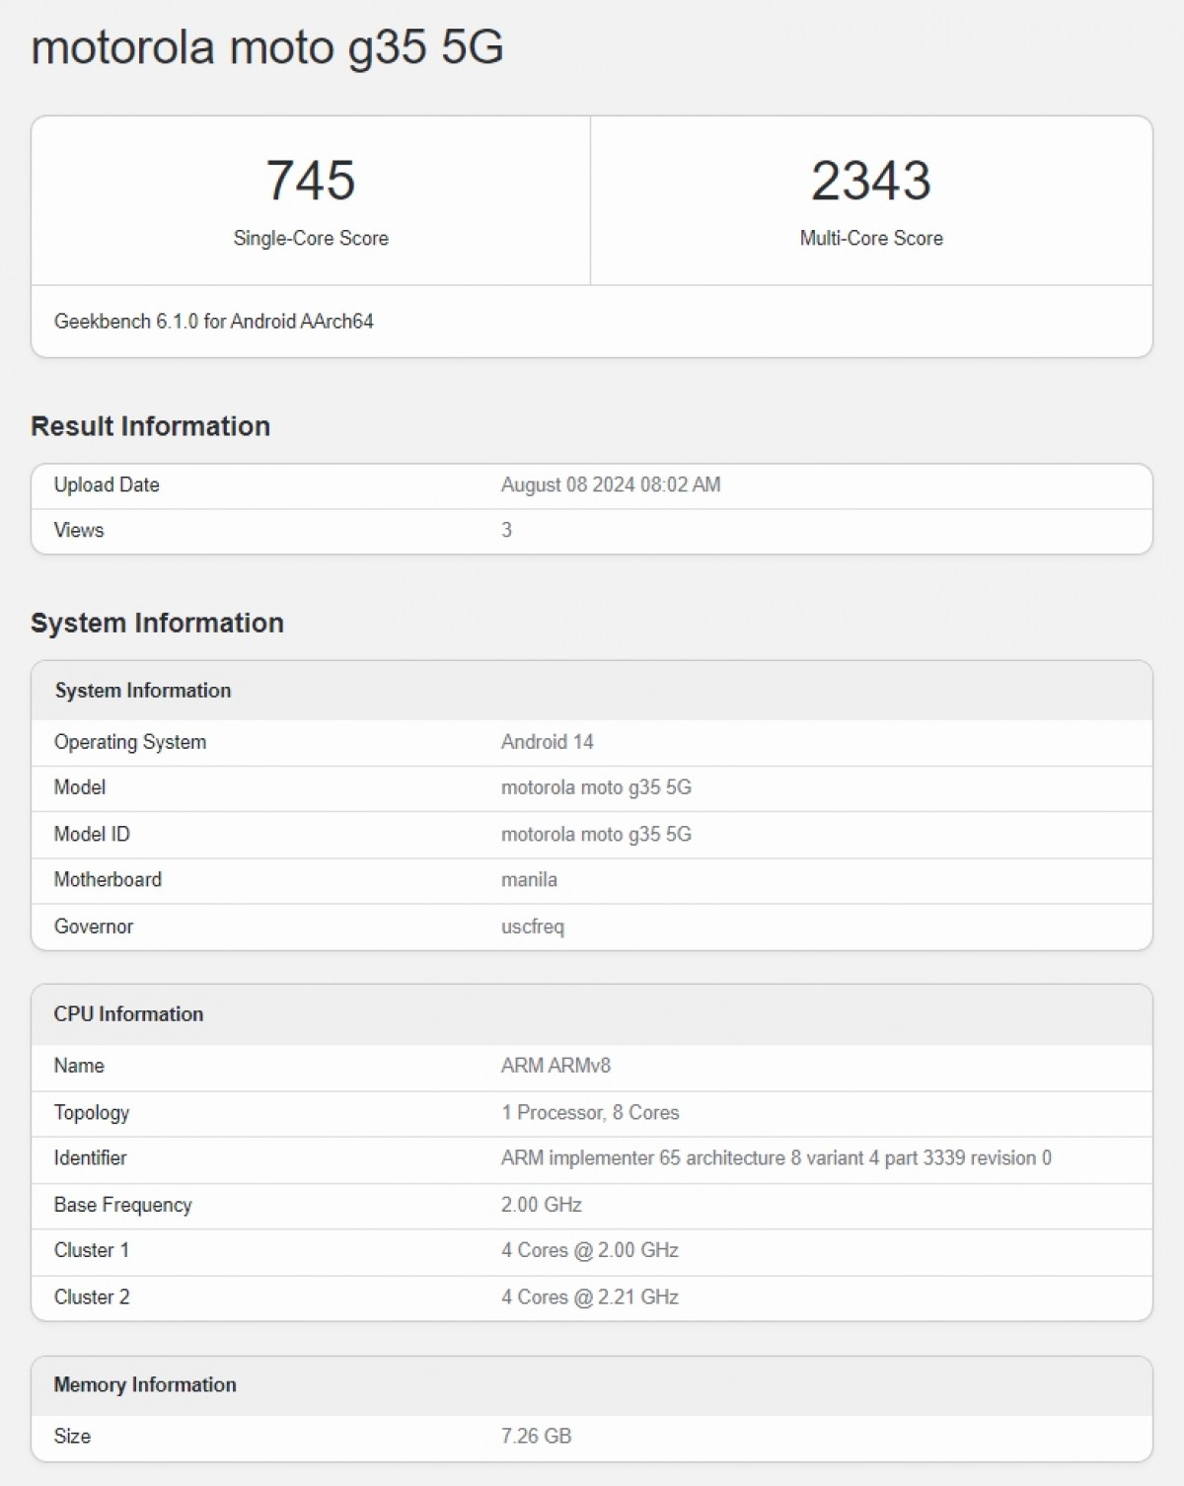Click the Model ID row value
1184x1486 pixels.
596,834
